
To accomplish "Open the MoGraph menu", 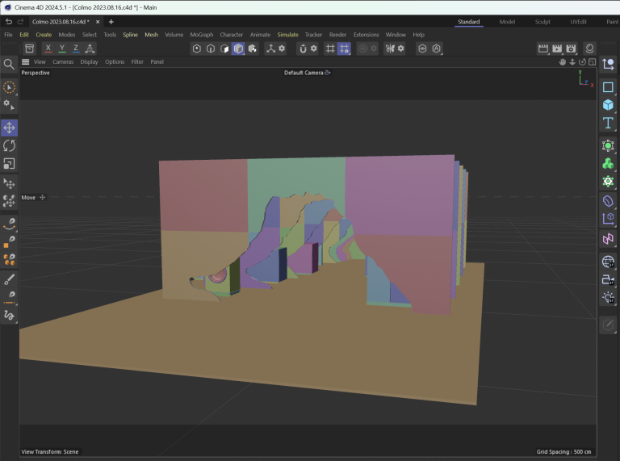I will pyautogui.click(x=201, y=35).
